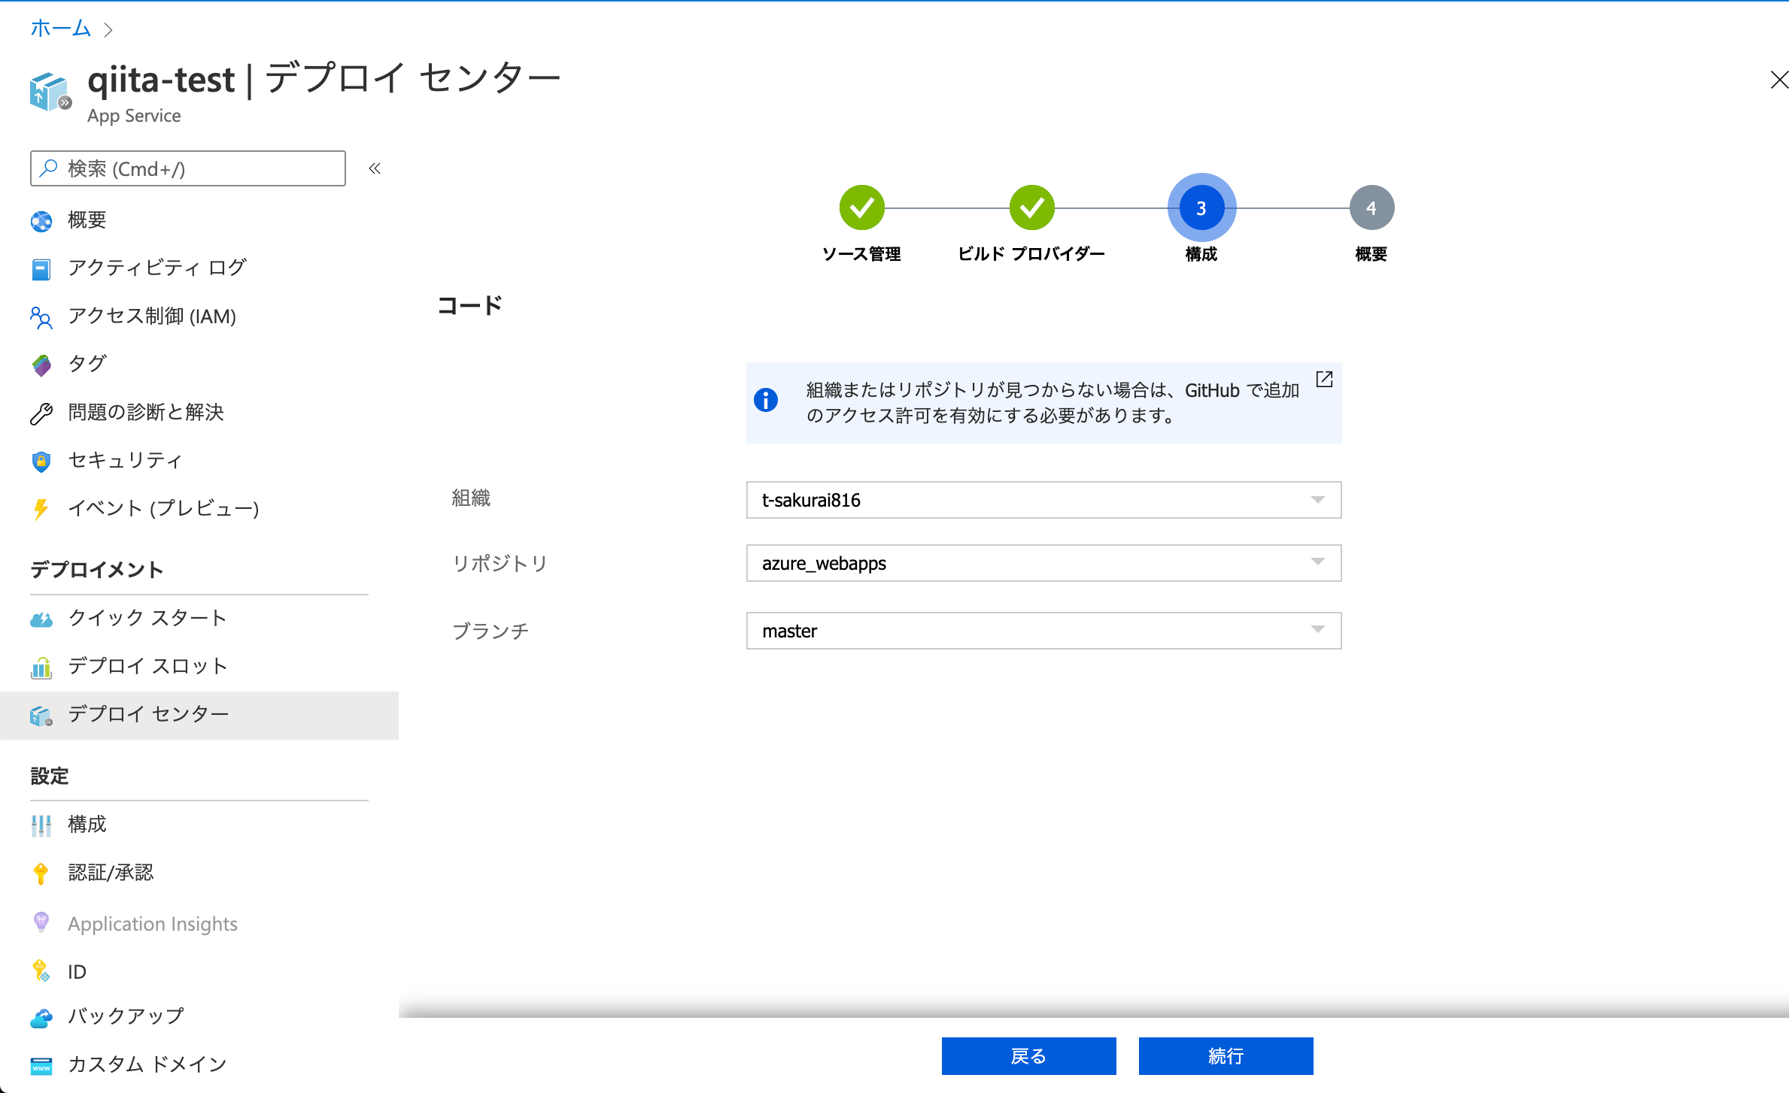
Task: Select the ビルド プロバイダー wizard step
Action: click(1032, 207)
